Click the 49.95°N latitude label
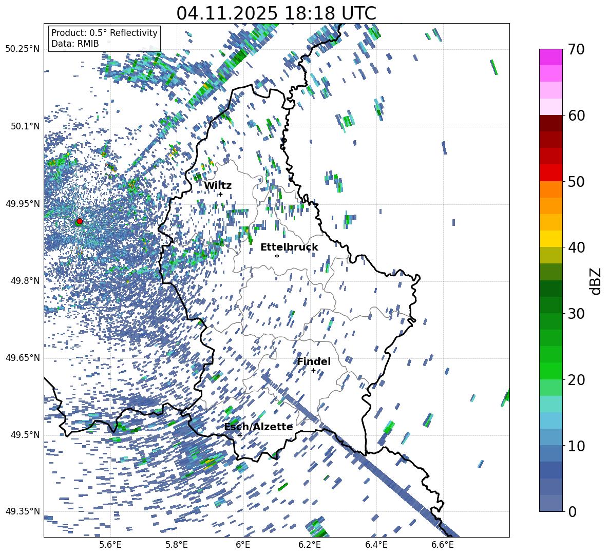This screenshot has width=608, height=555. tap(23, 203)
